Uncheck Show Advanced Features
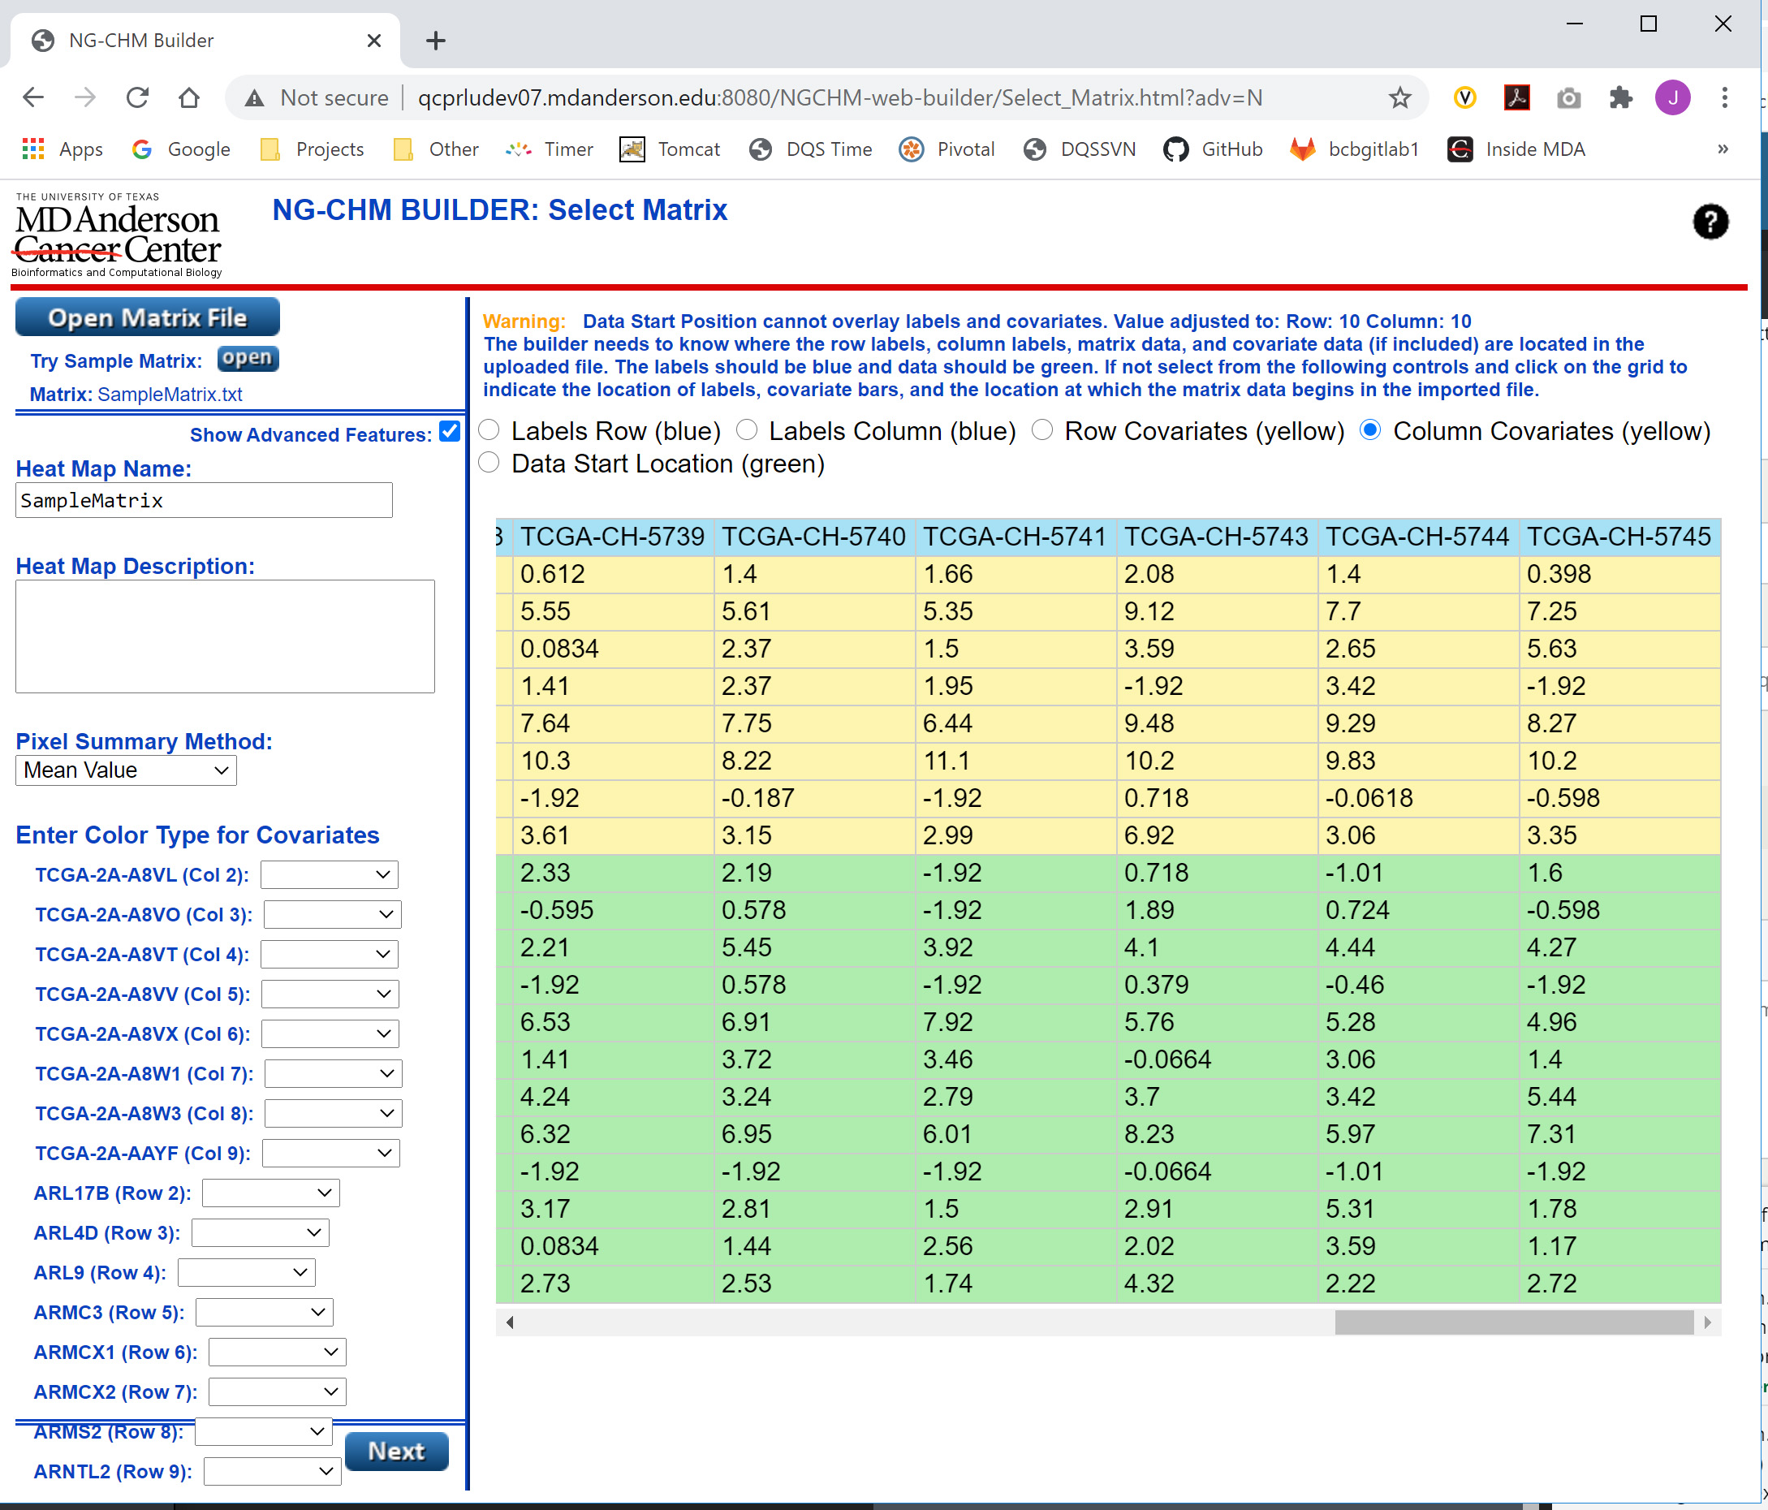 coord(449,433)
